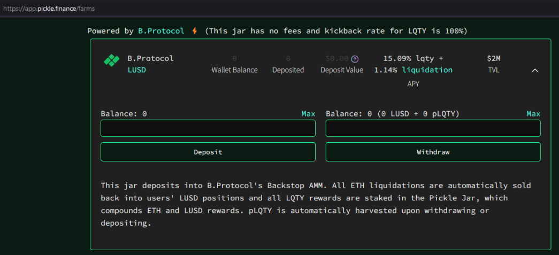Click the $0.00 deposit value amount
Screen dimensions: 559x255
[x=337, y=58]
